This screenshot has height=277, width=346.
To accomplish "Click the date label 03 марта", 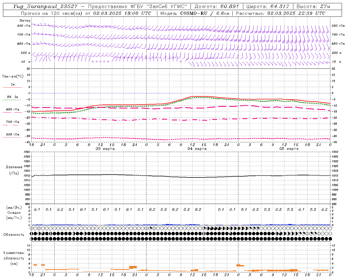I will (105, 149).
